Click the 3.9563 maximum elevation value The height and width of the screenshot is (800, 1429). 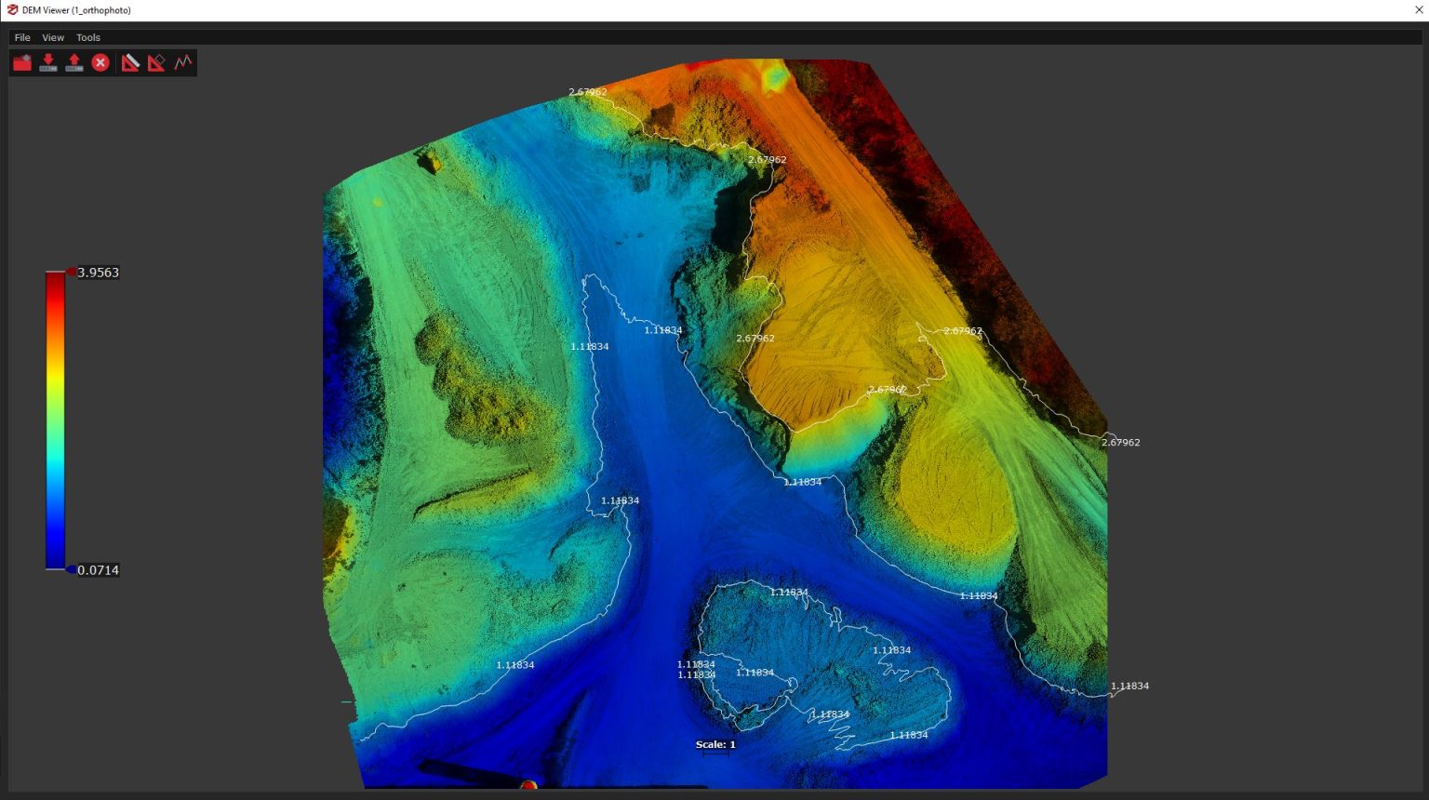(99, 273)
